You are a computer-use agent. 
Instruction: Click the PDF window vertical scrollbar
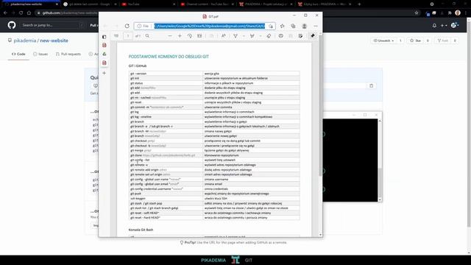[320, 105]
